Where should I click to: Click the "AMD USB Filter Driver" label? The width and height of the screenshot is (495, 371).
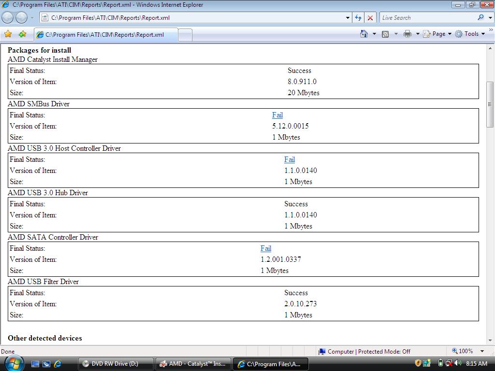43,282
